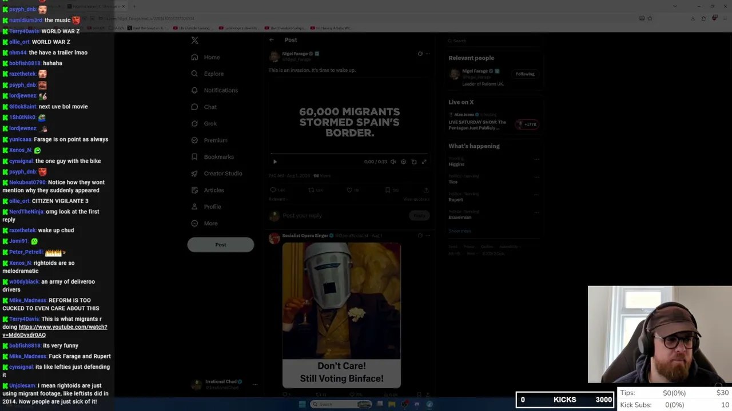
Task: Submit with the Reply button
Action: coord(419,216)
